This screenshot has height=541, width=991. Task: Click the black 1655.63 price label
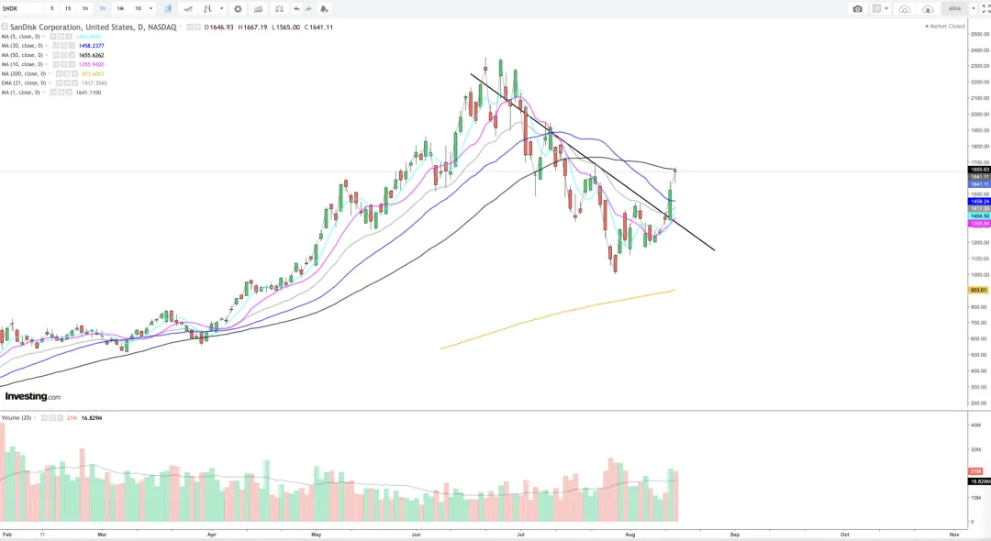978,170
